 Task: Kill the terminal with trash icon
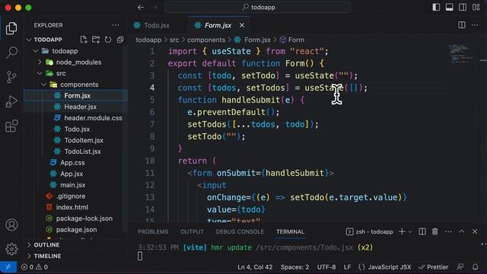coord(434,231)
